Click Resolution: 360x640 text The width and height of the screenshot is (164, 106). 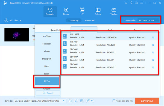click(105, 67)
